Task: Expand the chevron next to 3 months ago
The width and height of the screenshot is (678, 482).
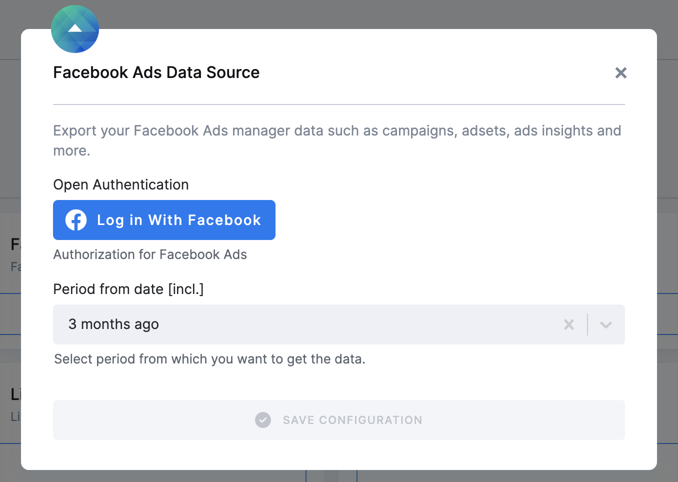Action: tap(605, 324)
